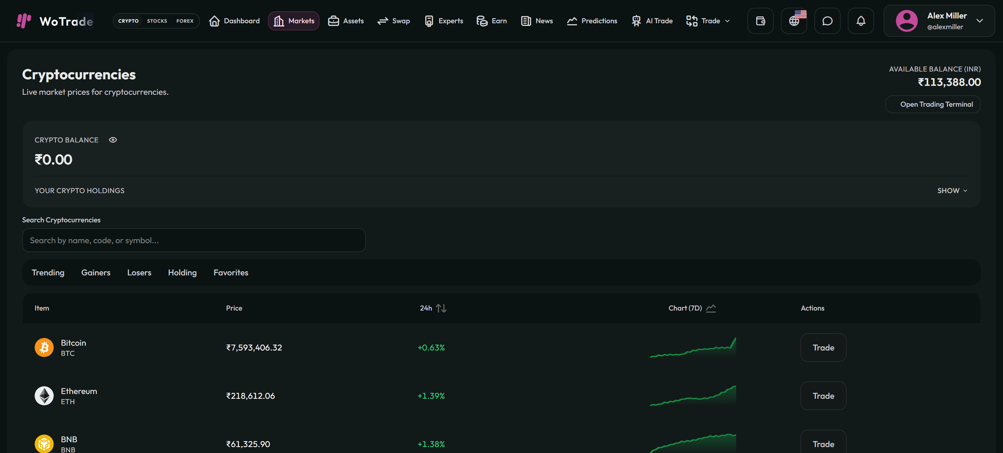Screen dimensions: 1003x453
Task: Open the wallet icon button
Action: (x=760, y=21)
